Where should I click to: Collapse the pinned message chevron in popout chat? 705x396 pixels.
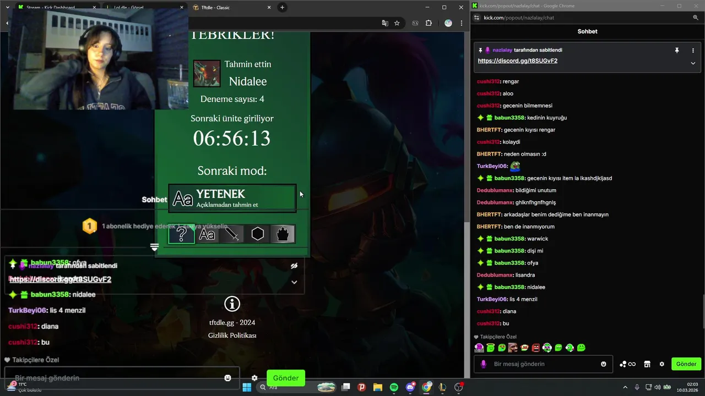click(693, 63)
